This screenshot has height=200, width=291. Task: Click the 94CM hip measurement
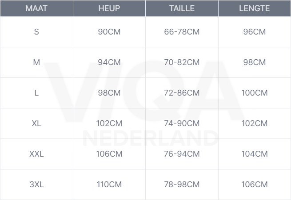click(109, 62)
